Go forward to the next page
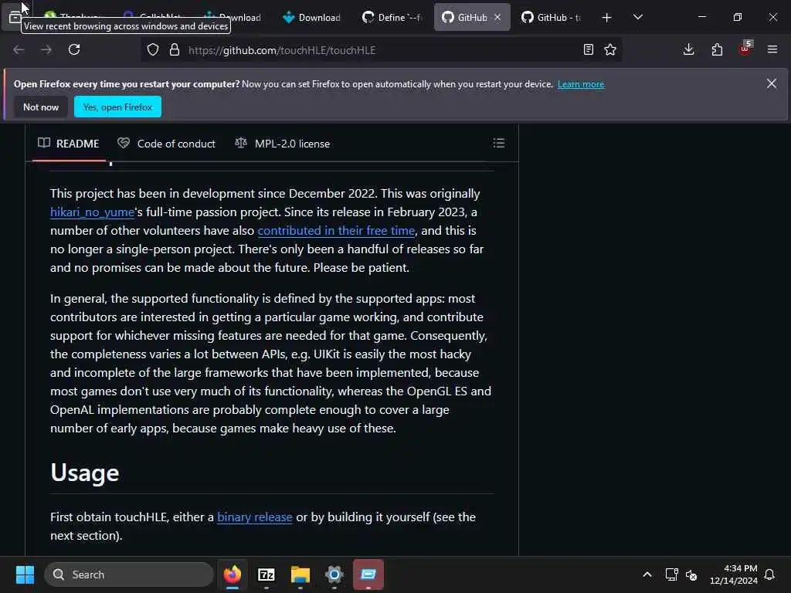This screenshot has height=593, width=791. coord(46,49)
